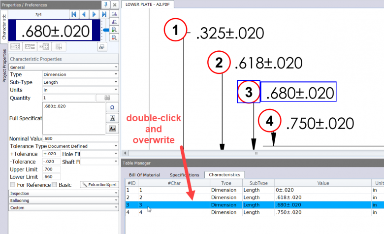
Task: Enable the For Reference checkbox
Action: pos(13,185)
